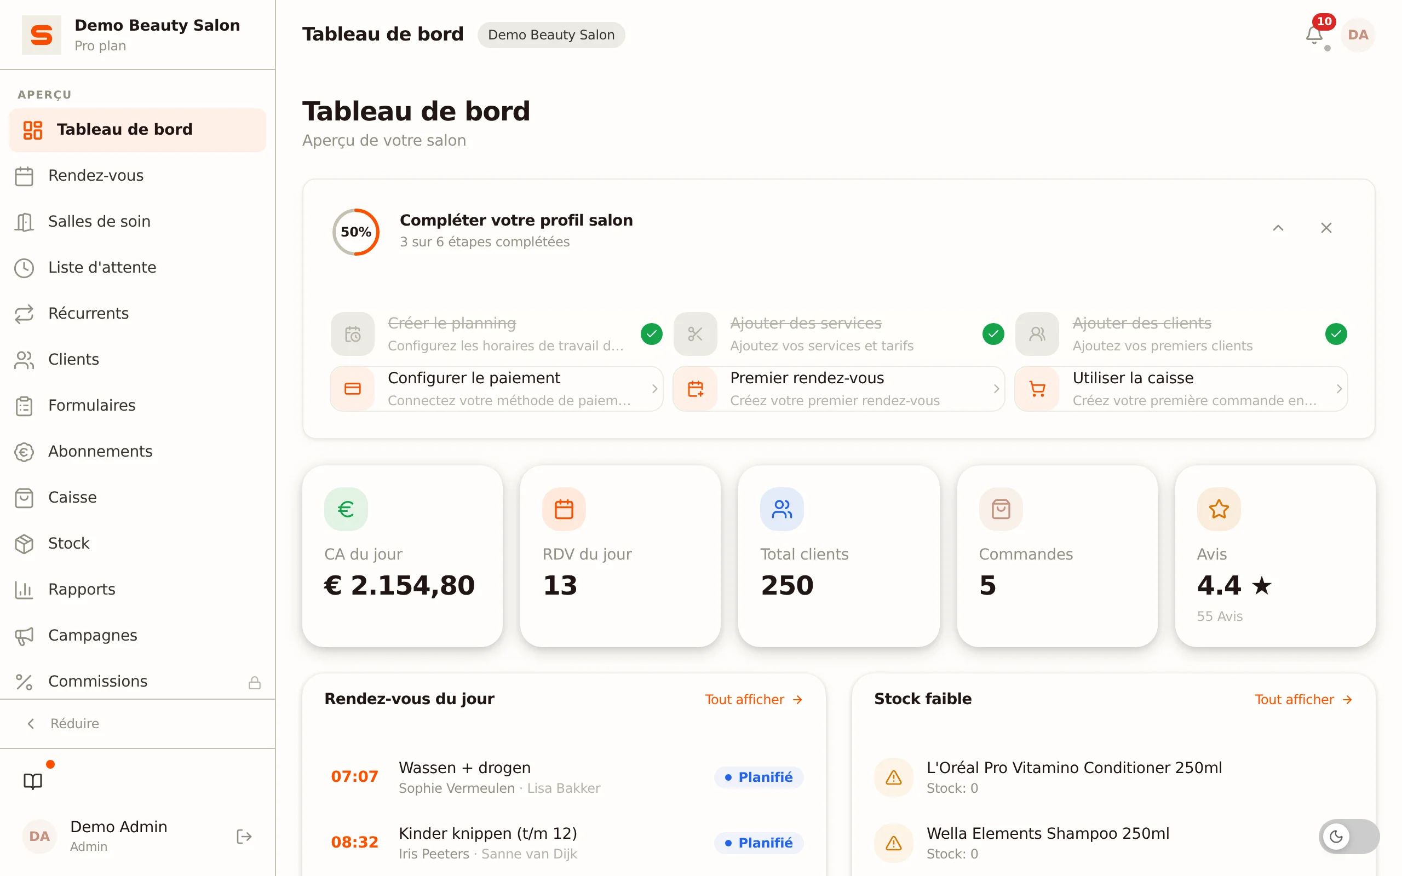Click Tout afficher for Stock faible
Image resolution: width=1402 pixels, height=876 pixels.
pos(1303,699)
